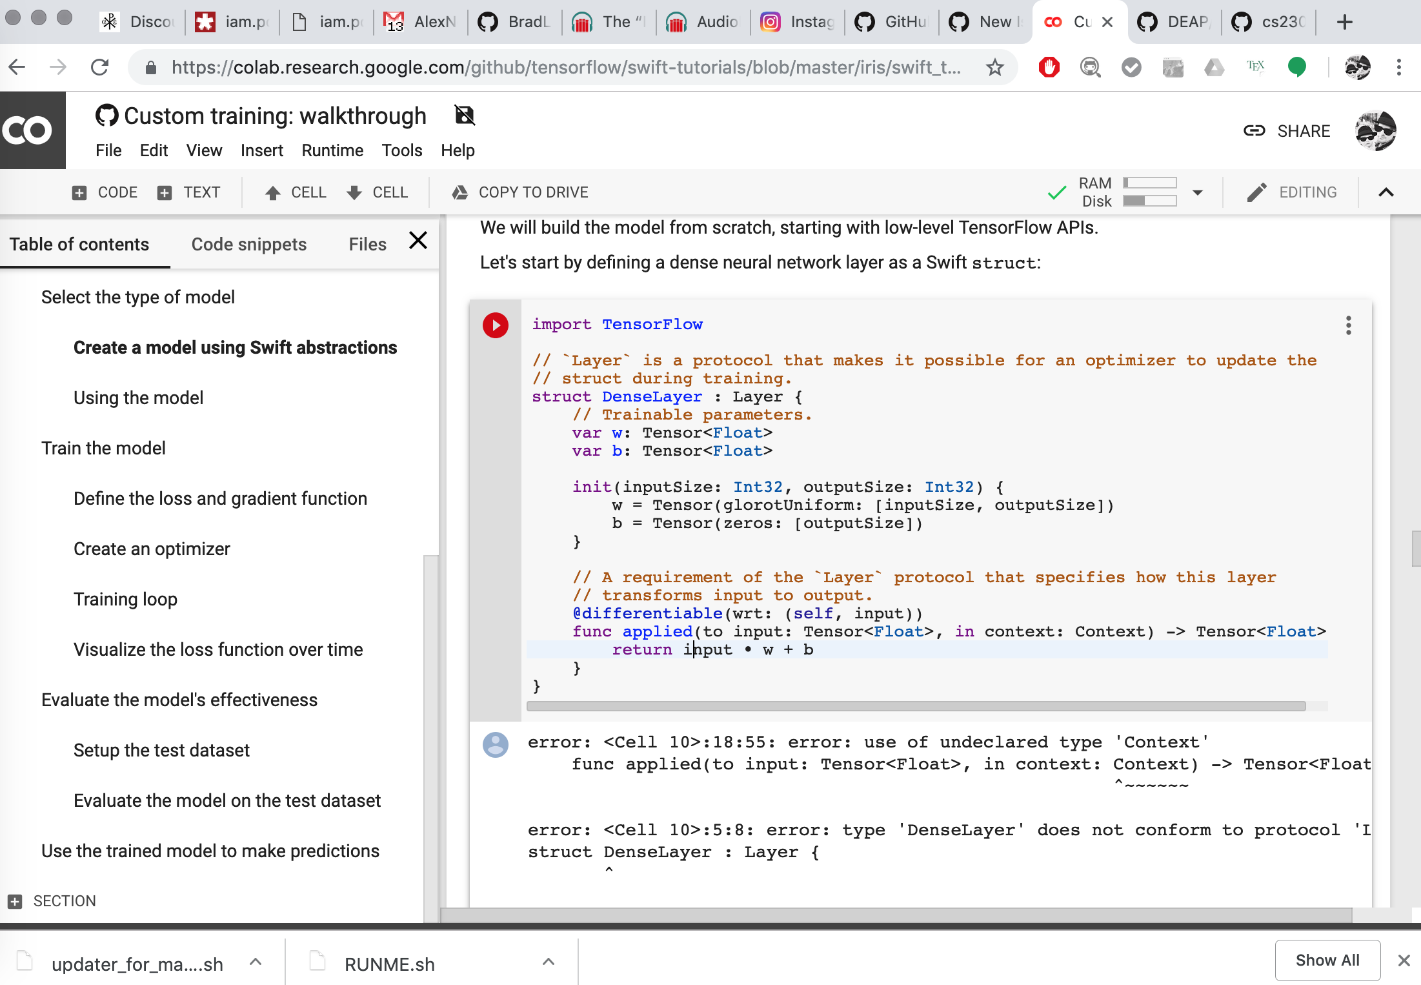Expand download options for updater_for_ma....sh
The height and width of the screenshot is (985, 1421).
pos(256,961)
